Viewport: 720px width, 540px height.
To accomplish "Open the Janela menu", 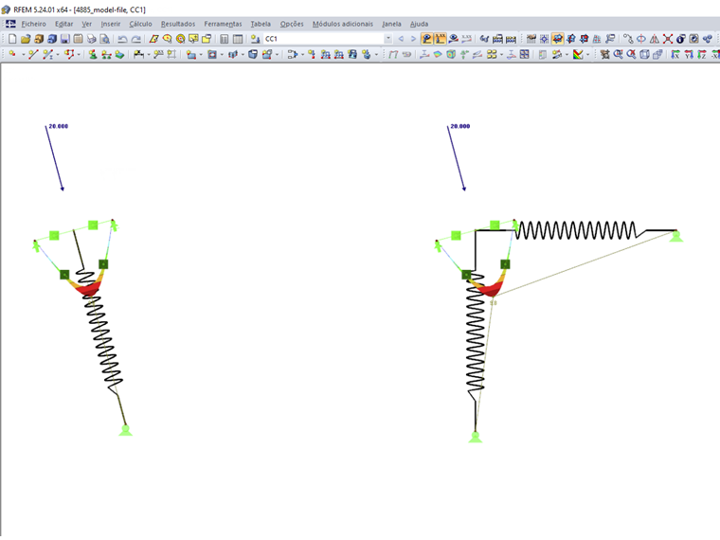I will point(391,24).
